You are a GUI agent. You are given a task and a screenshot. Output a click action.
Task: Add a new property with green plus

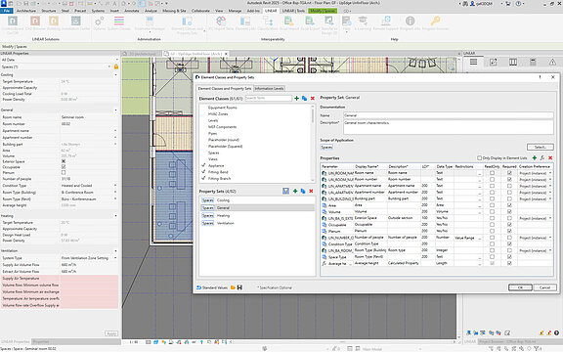point(535,157)
